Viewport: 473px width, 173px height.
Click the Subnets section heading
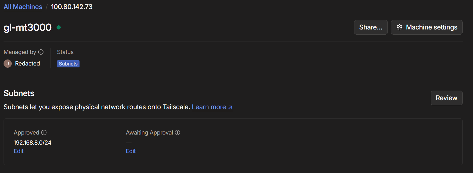[x=19, y=93]
